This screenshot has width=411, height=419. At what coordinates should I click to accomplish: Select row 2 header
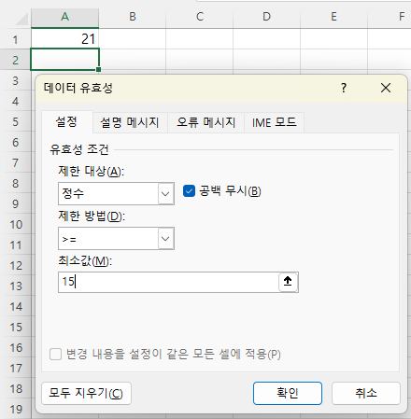[x=15, y=60]
